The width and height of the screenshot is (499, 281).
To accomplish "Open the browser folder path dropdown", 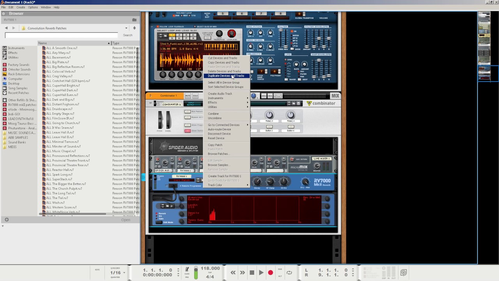I will point(126,28).
